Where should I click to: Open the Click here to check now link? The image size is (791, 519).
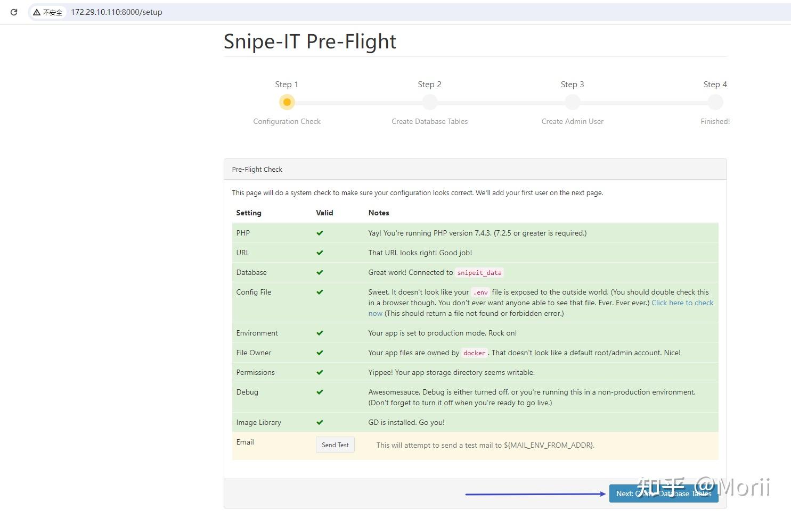click(x=682, y=303)
